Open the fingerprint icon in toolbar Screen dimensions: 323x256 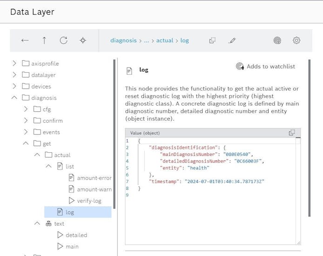click(277, 40)
